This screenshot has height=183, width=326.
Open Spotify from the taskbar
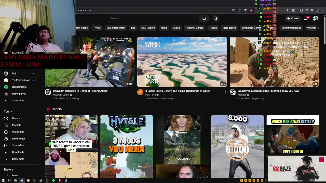[53, 180]
